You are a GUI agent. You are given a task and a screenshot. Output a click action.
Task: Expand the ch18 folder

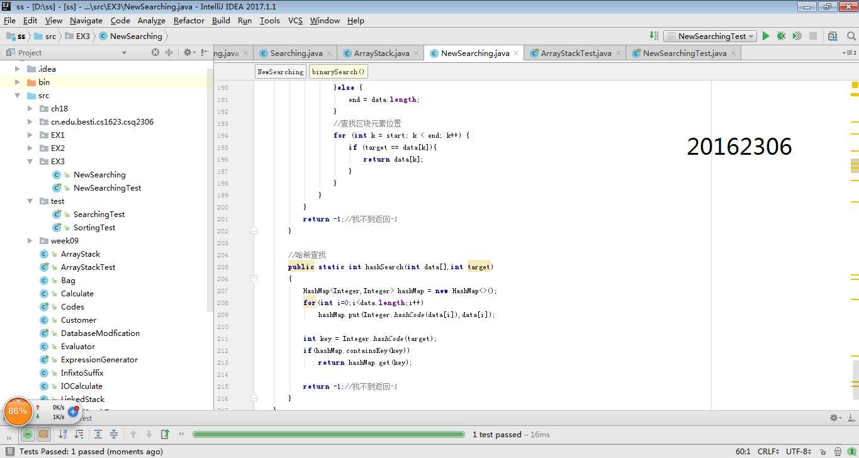(30, 109)
